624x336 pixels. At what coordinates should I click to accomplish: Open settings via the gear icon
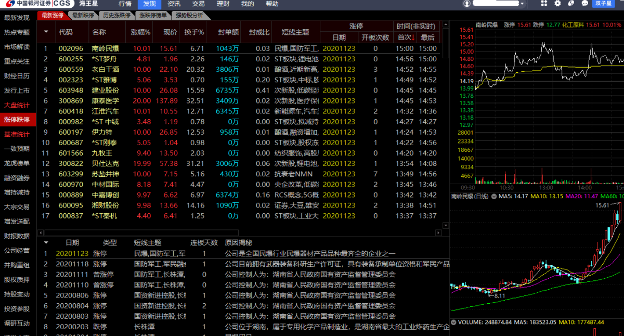[557, 3]
